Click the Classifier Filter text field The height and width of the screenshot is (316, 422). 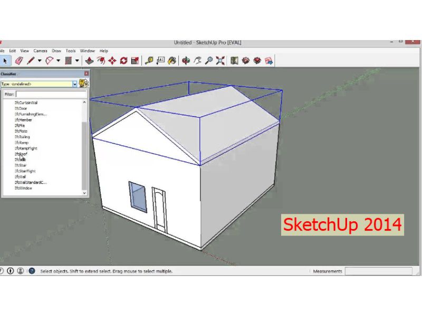point(51,94)
